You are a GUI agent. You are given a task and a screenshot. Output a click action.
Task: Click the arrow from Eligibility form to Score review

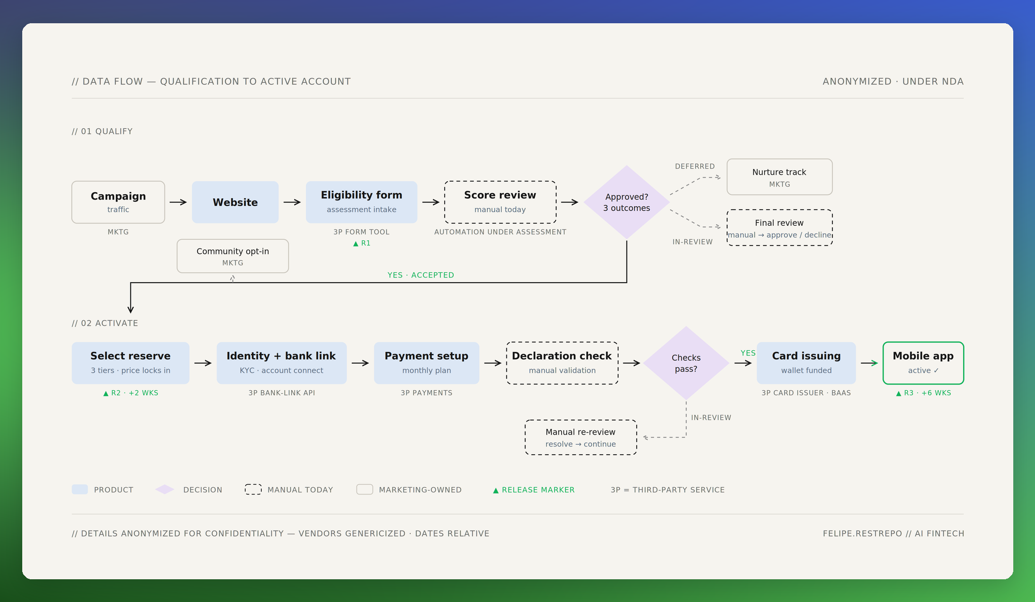pos(431,202)
